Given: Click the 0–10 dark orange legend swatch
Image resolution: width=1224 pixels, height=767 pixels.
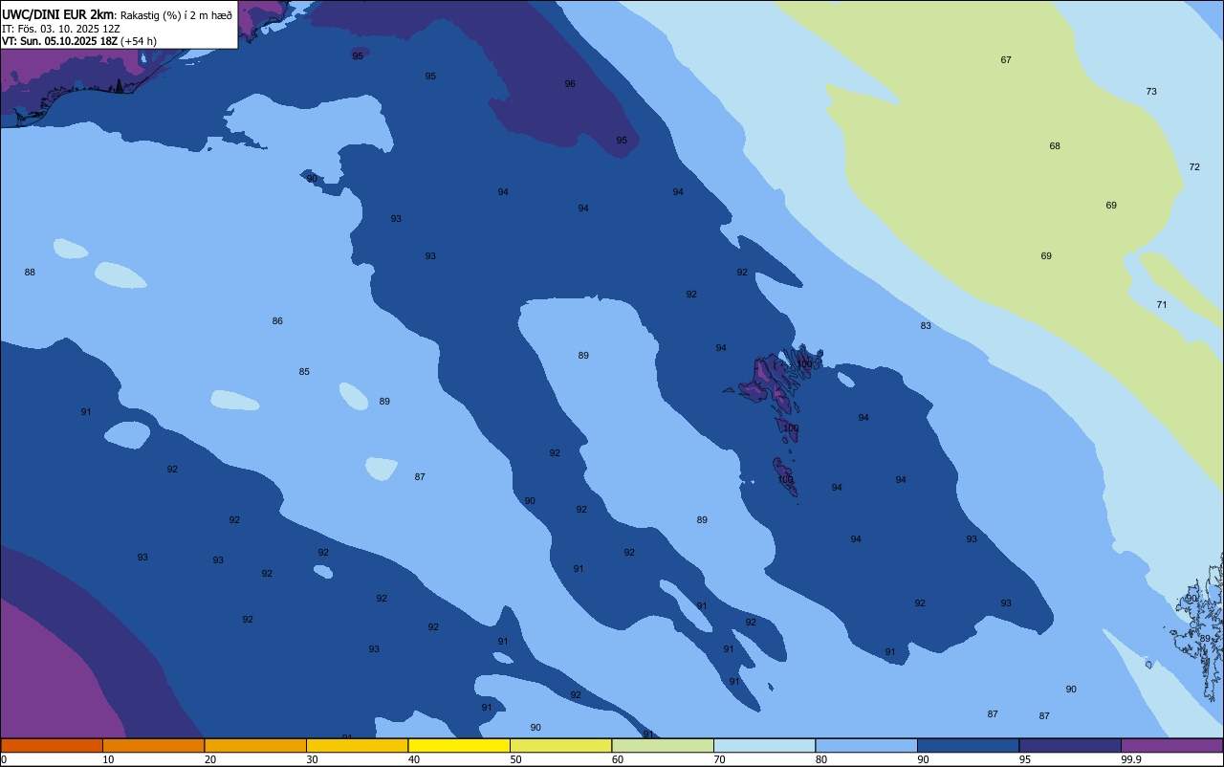Looking at the screenshot, I should point(52,745).
